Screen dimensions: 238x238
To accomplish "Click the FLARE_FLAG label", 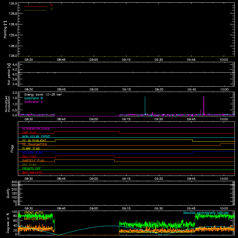I will (31, 148).
